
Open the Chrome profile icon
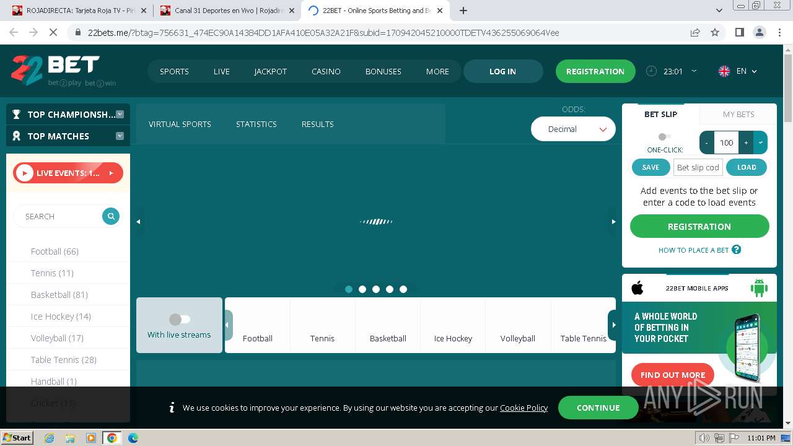click(759, 33)
